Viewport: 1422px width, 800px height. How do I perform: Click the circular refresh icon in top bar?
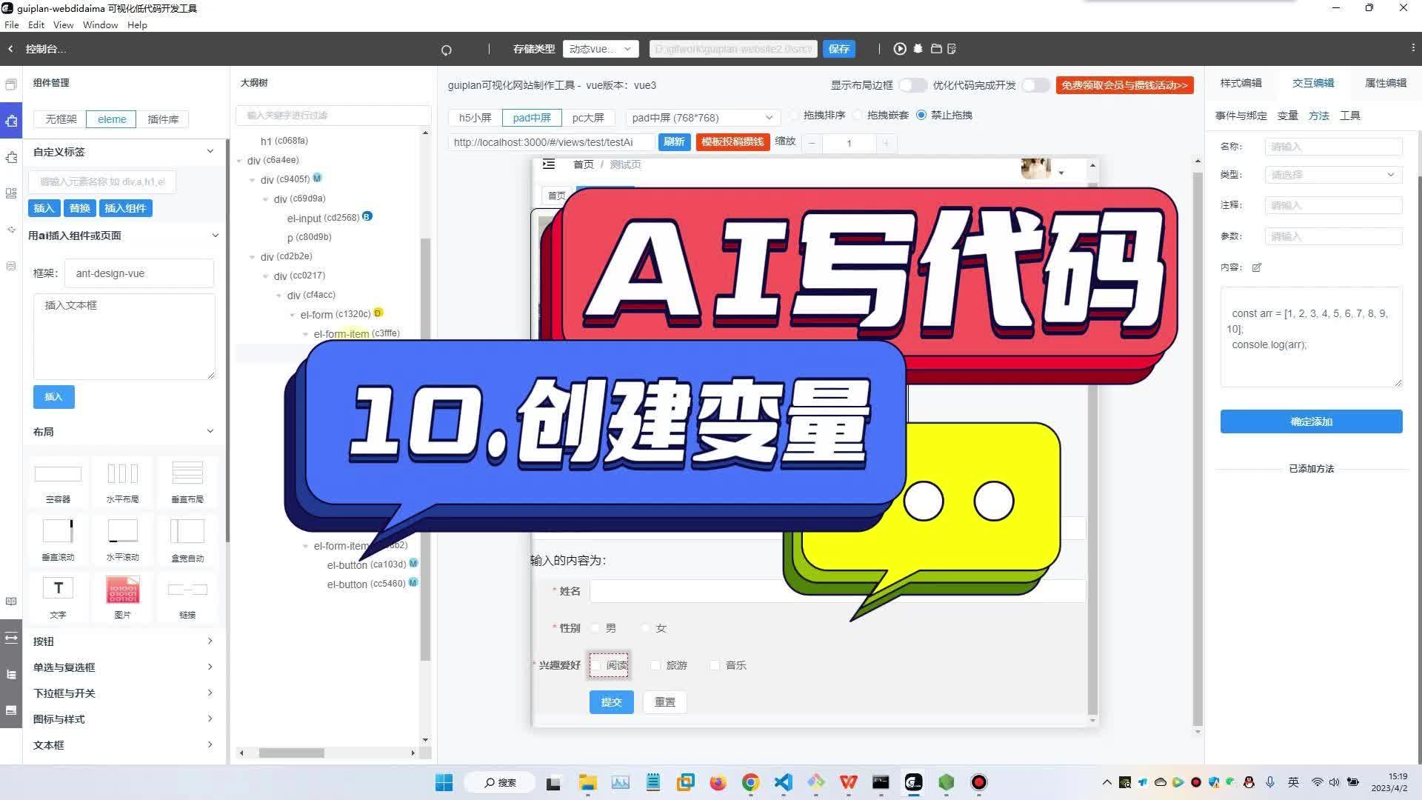446,50
